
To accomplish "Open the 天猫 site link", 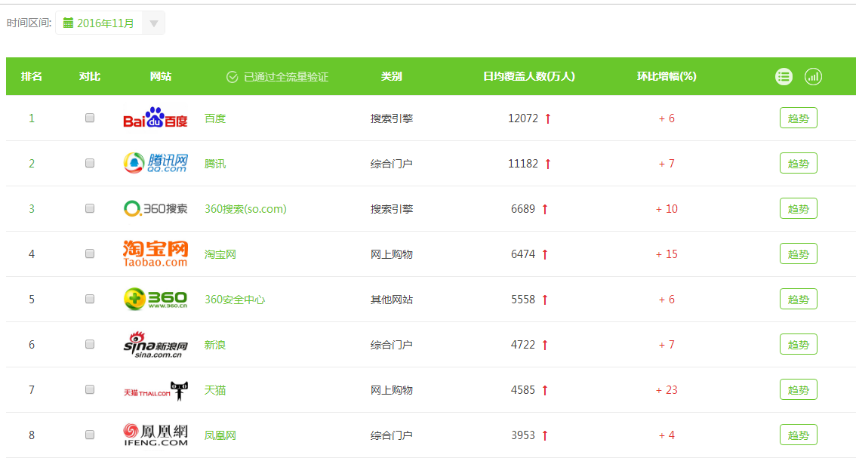I will (x=215, y=390).
